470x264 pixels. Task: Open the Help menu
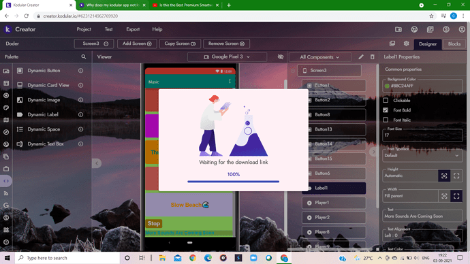tap(157, 29)
